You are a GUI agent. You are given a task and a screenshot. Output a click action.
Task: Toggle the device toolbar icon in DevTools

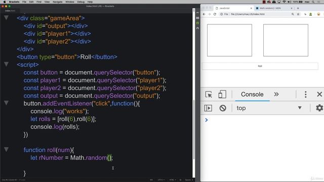(x=222, y=95)
